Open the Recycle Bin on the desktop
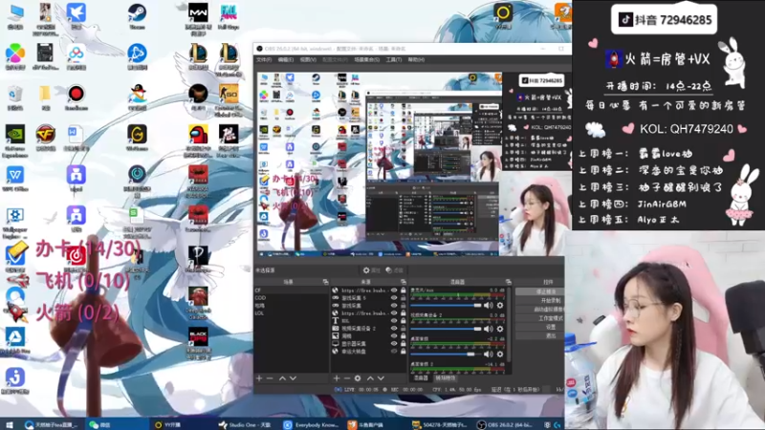This screenshot has height=430, width=765. (x=14, y=97)
